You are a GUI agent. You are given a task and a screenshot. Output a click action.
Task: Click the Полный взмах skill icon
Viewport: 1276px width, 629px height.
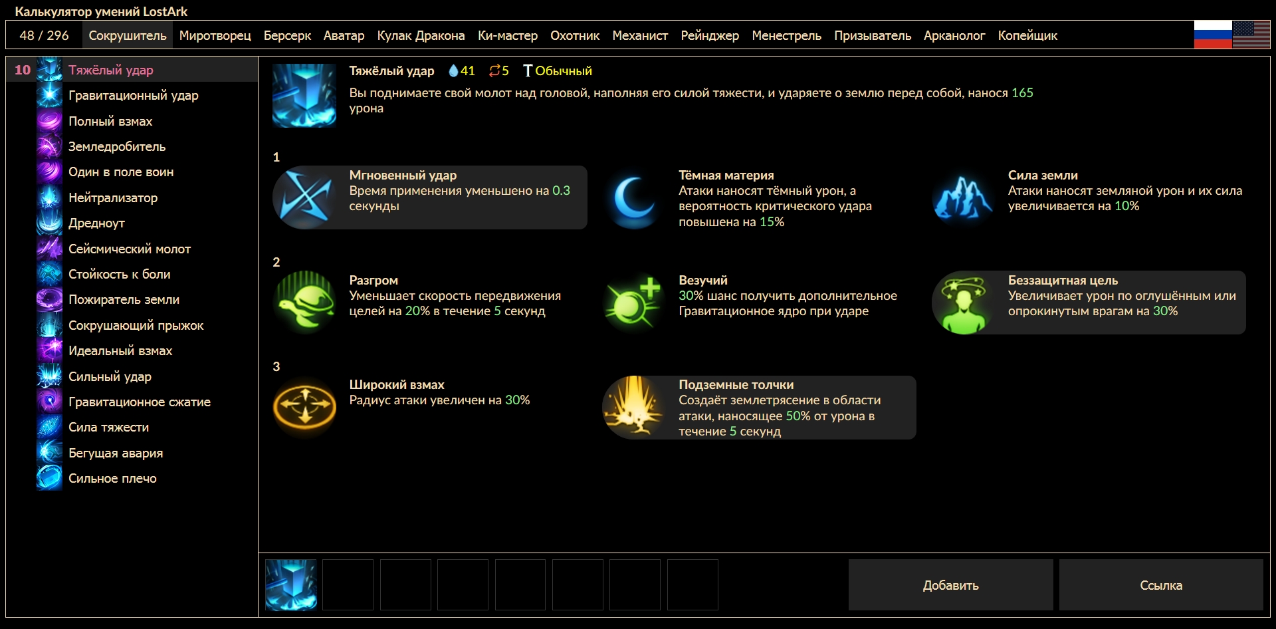49,121
